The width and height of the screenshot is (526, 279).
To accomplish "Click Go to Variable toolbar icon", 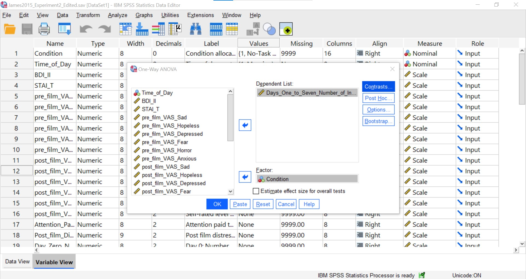I will (142, 29).
